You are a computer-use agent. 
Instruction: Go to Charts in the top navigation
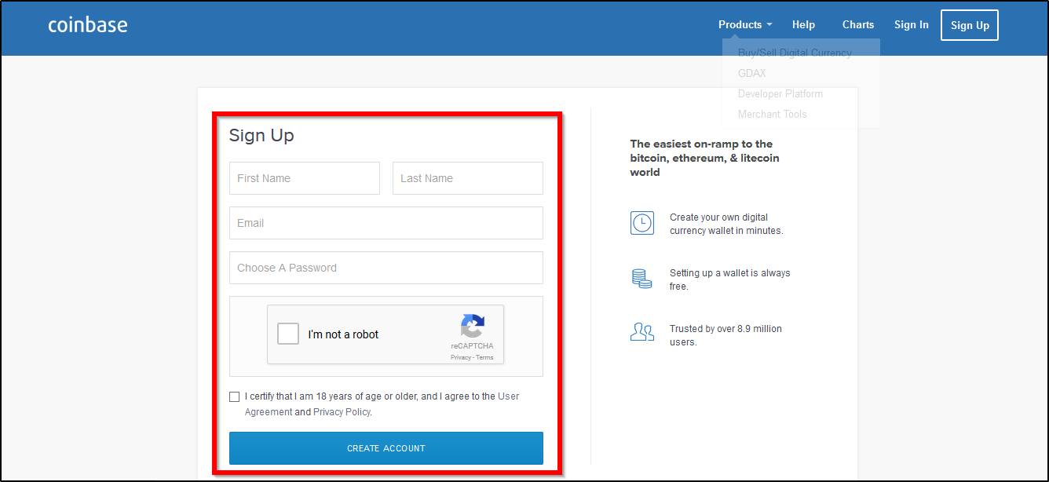pos(858,25)
